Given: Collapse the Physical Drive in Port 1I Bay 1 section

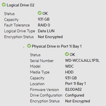Looking at the screenshot, I should [24, 47].
